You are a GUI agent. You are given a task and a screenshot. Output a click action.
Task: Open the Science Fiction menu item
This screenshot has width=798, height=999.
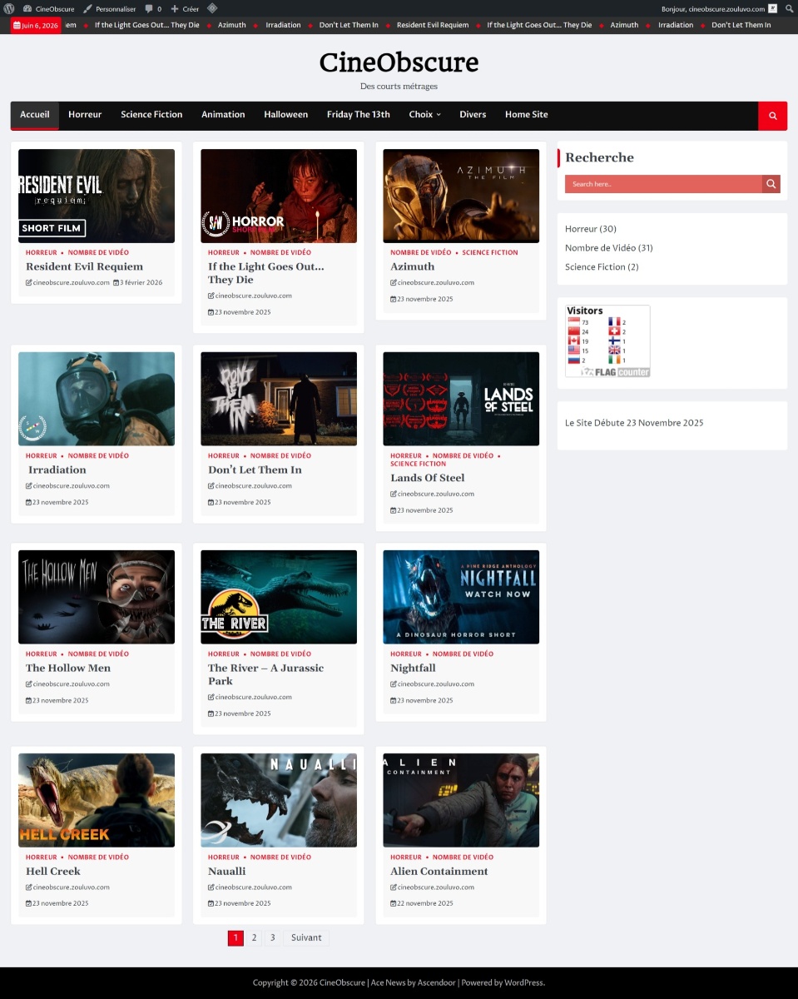[x=151, y=115]
